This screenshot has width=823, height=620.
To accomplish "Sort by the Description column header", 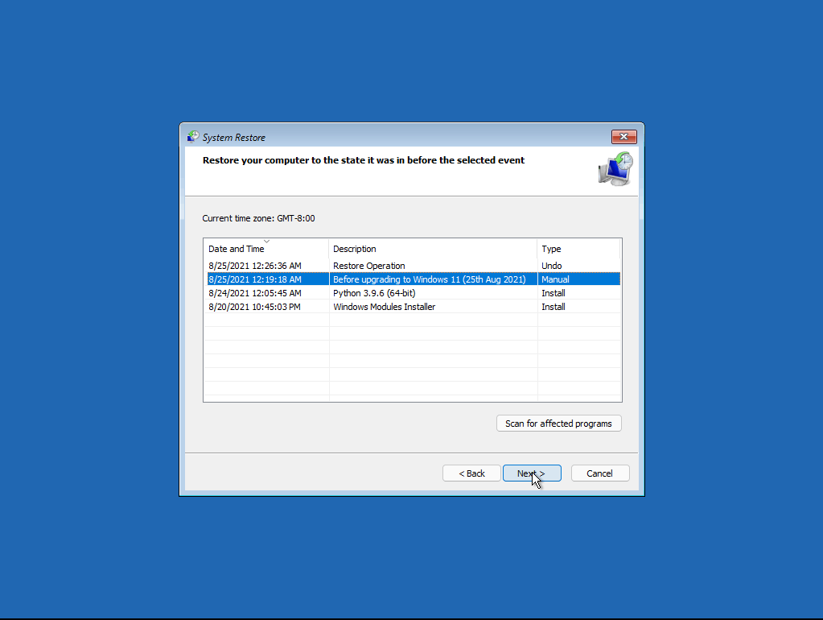I will (x=433, y=249).
